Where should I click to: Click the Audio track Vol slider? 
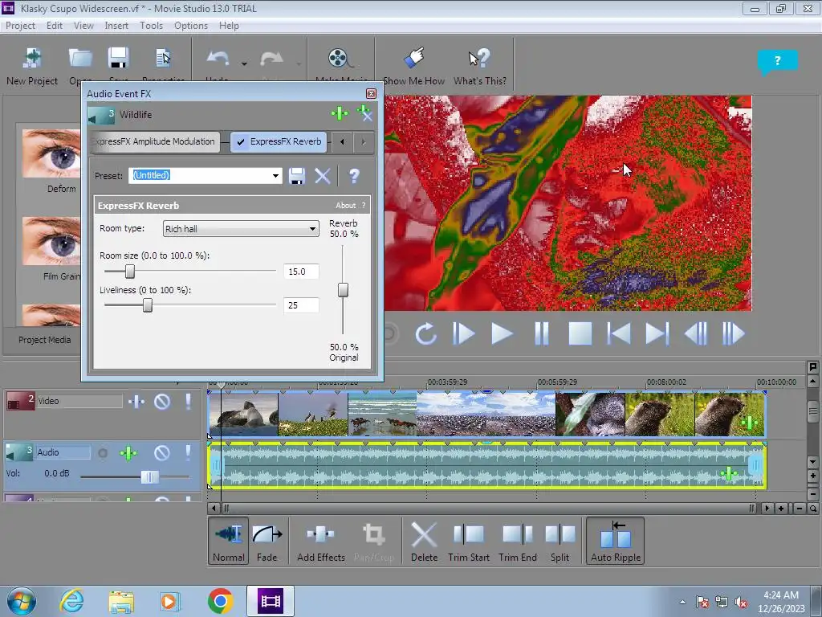point(149,476)
